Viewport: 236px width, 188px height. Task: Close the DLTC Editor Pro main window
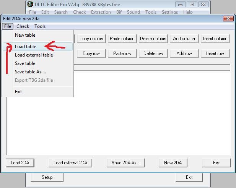[203, 5]
